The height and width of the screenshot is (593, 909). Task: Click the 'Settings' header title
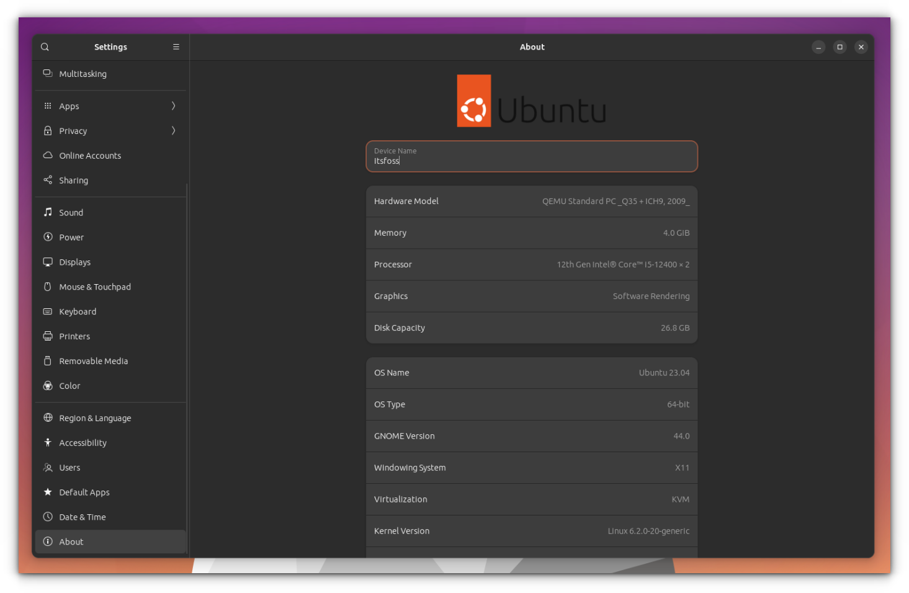coord(110,47)
